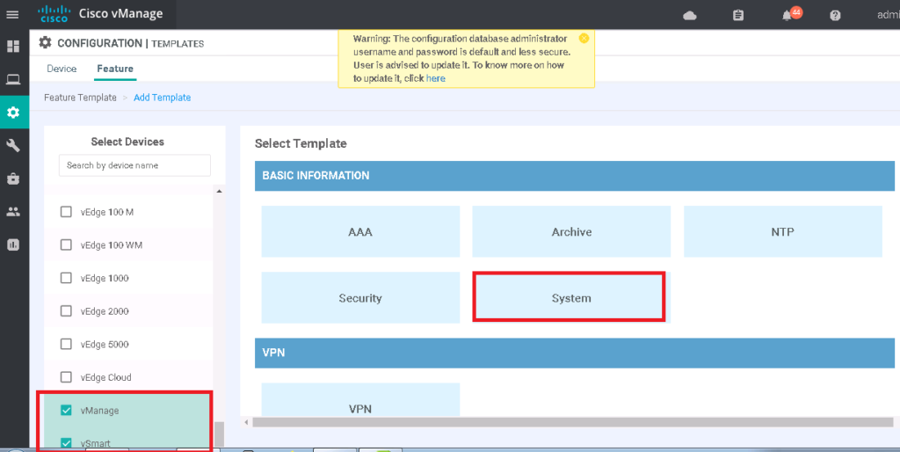Viewport: 900px width, 452px height.
Task: Open the Administration users sidebar icon
Action: tap(13, 211)
